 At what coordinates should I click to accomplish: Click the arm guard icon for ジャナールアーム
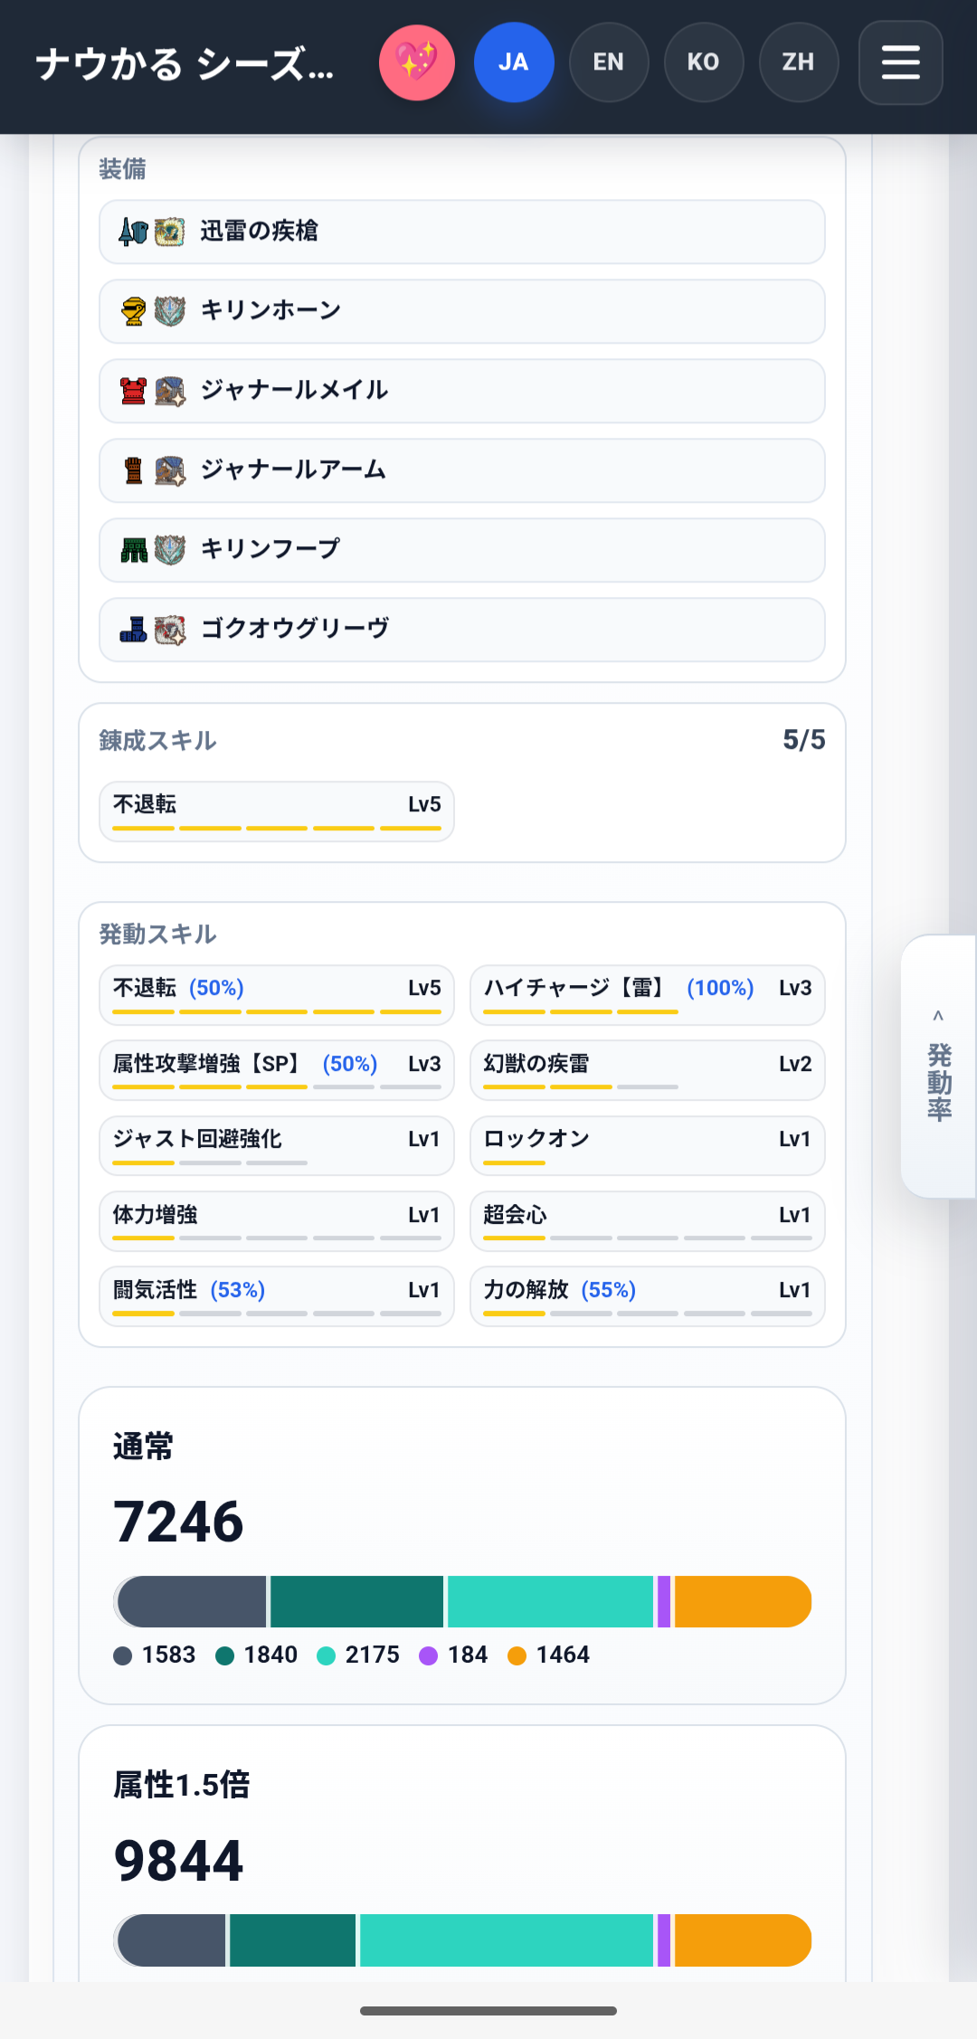pyautogui.click(x=134, y=470)
